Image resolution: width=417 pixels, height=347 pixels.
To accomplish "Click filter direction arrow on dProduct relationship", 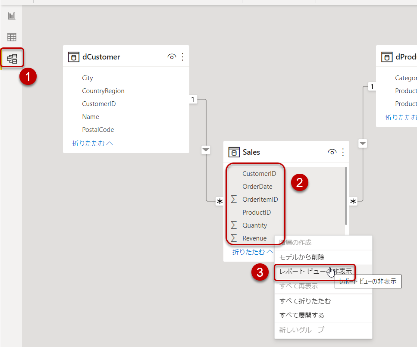I will pyautogui.click(x=363, y=144).
